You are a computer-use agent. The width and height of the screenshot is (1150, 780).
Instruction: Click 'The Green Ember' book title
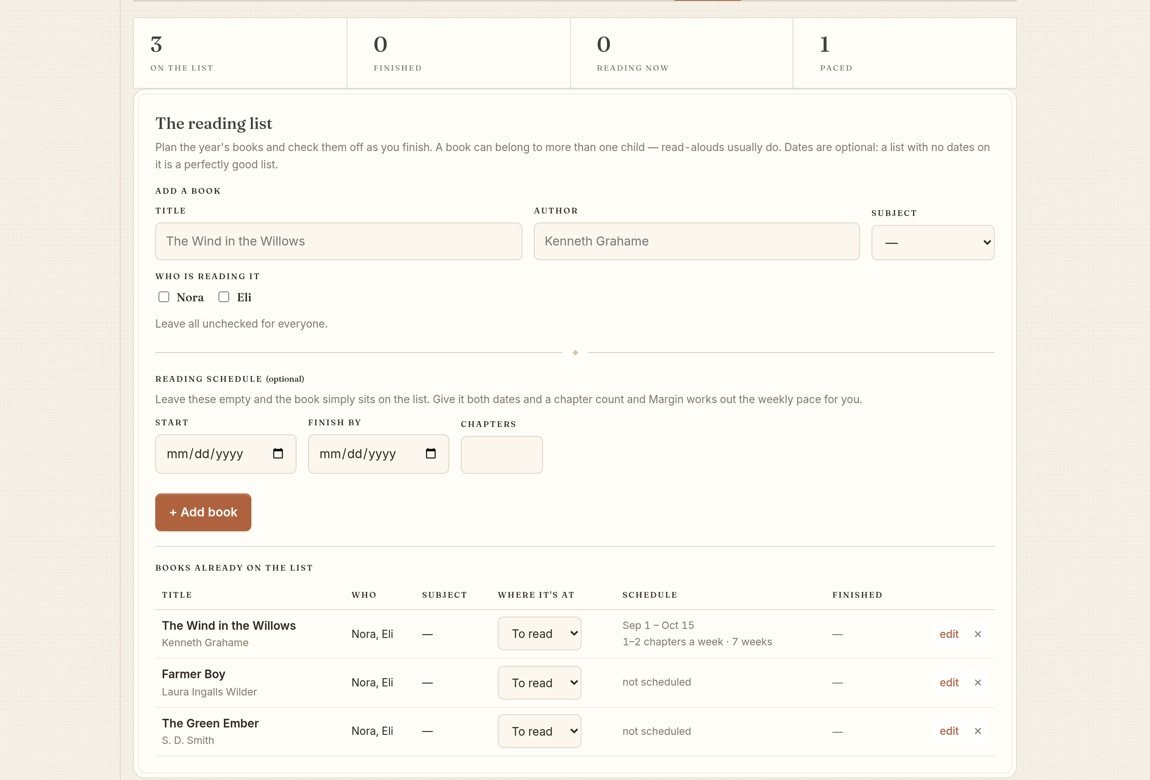(x=210, y=723)
